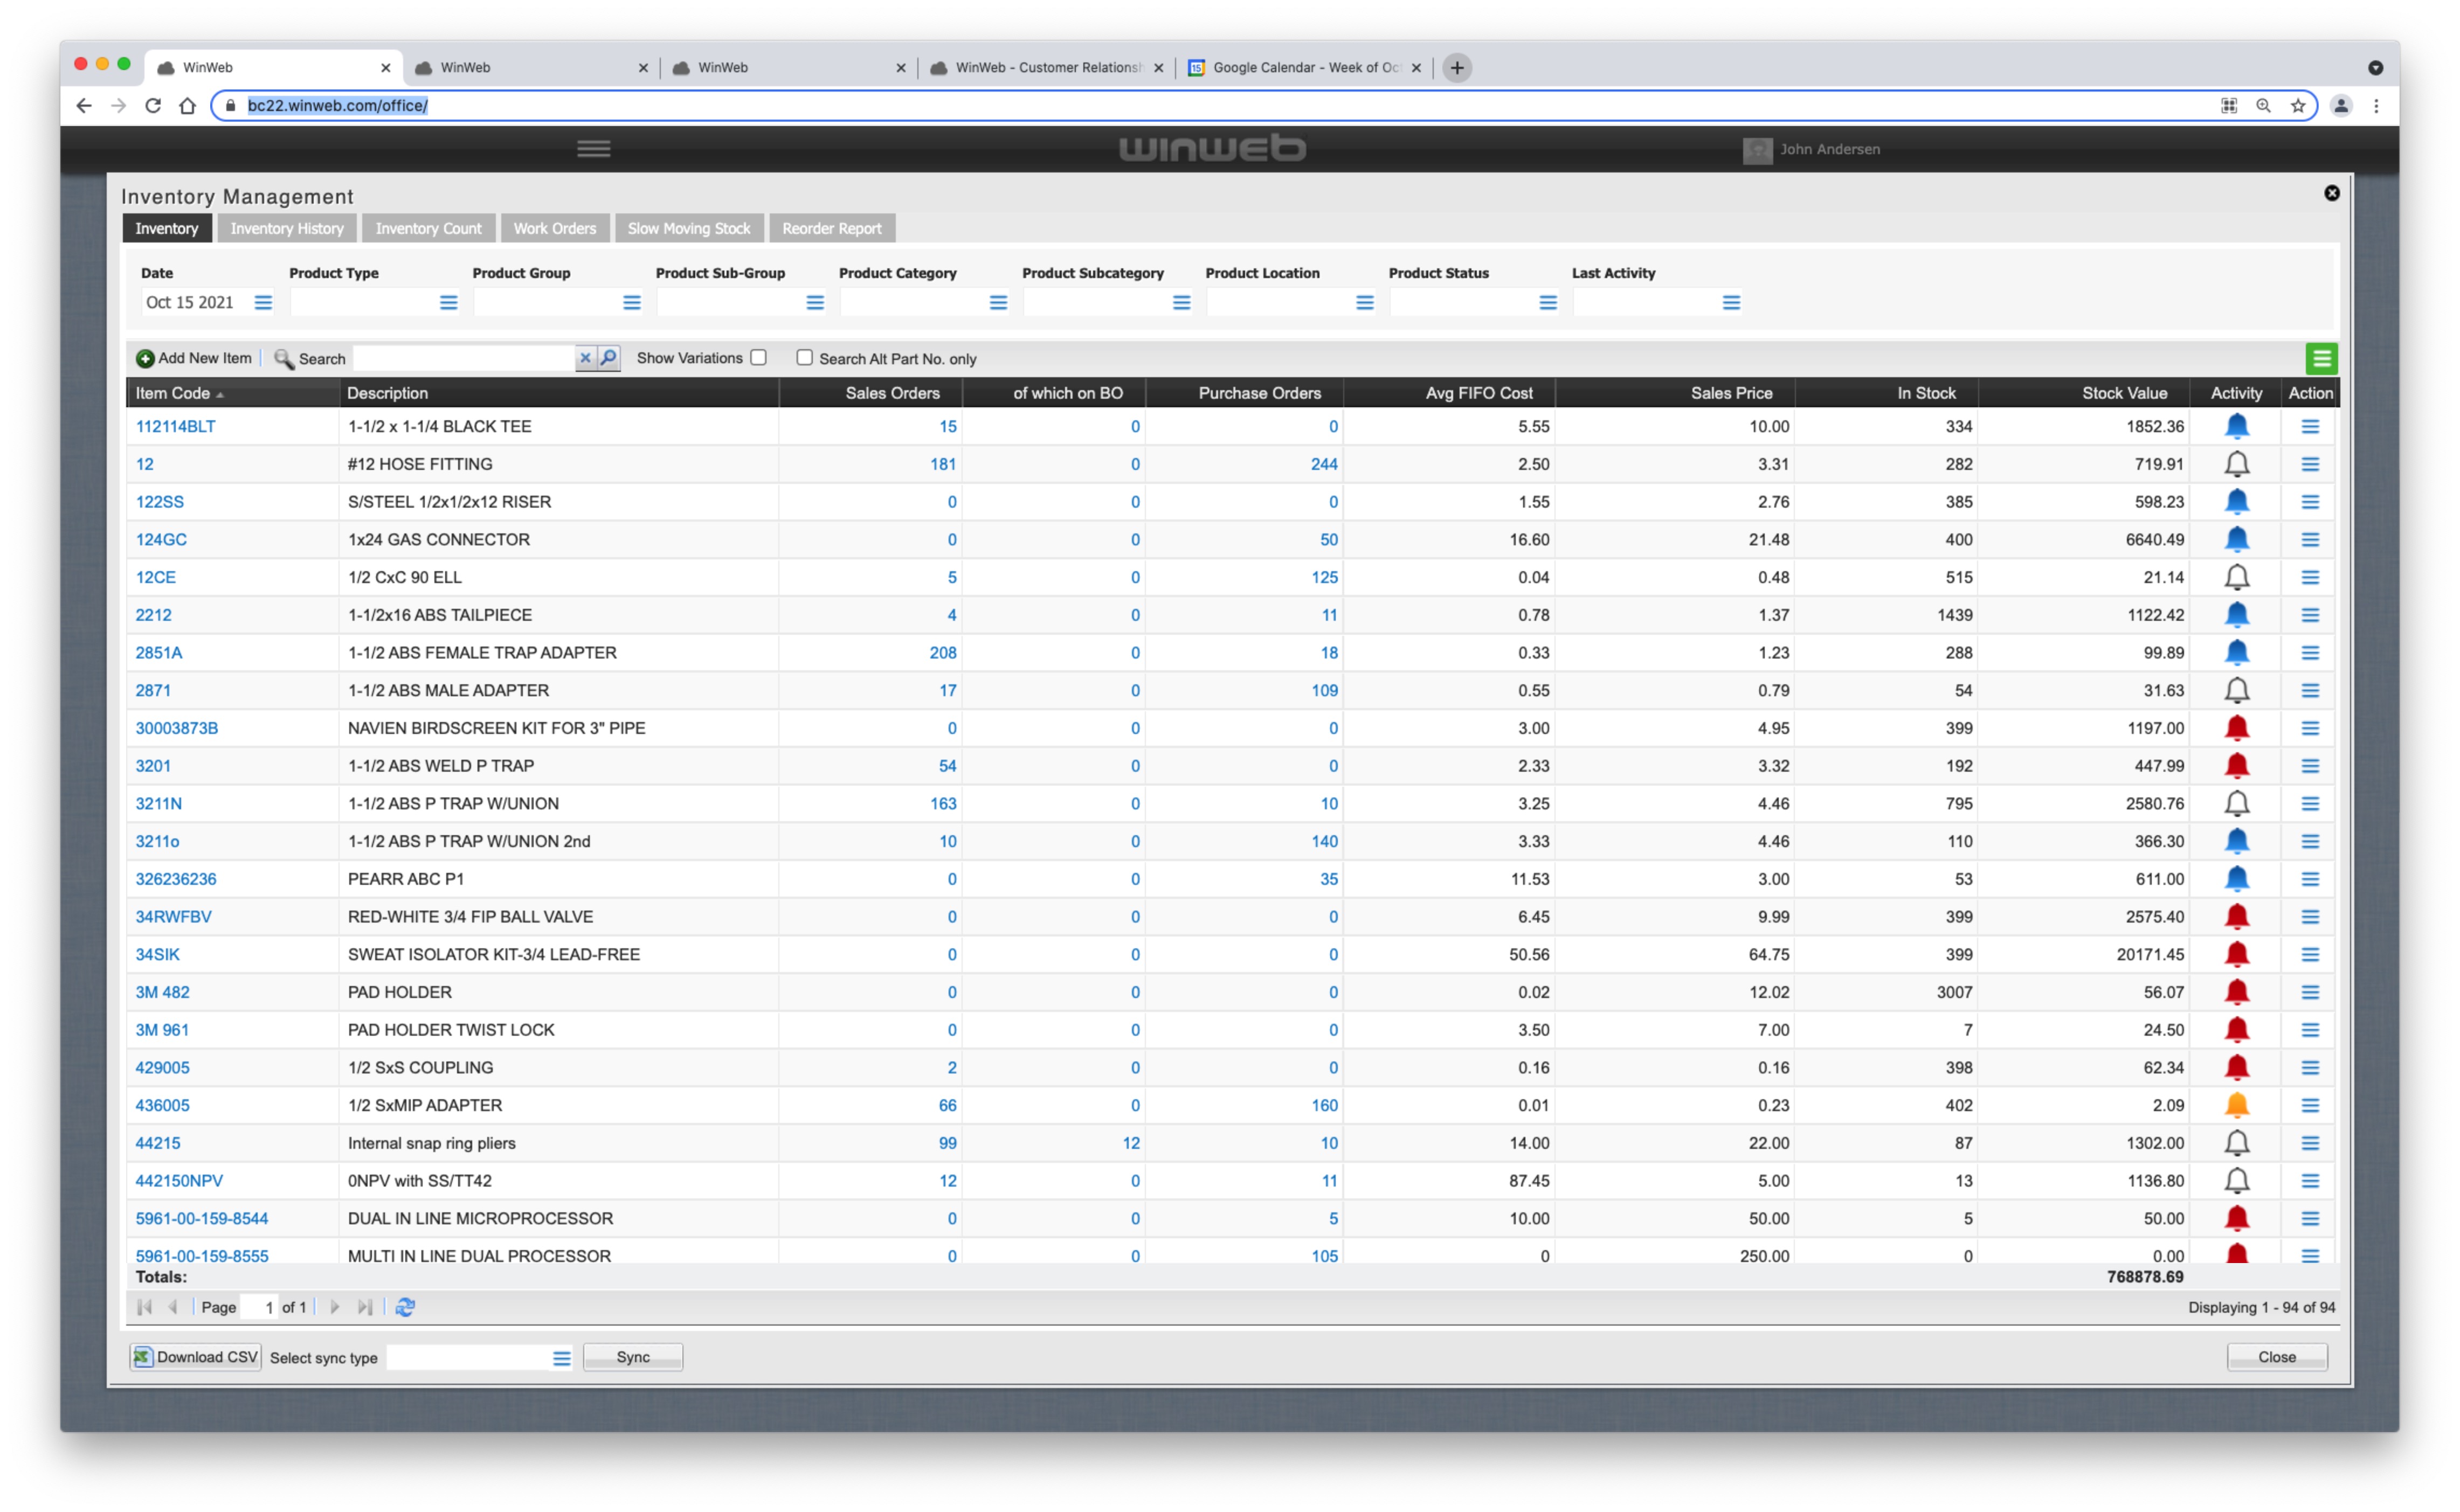This screenshot has height=1512, width=2460.
Task: Enable Show Variations checkbox
Action: 759,358
